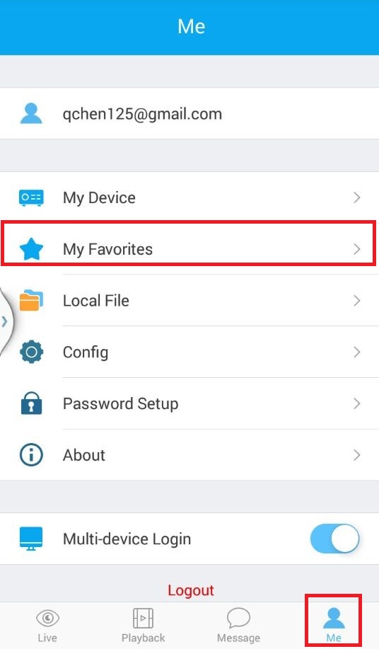Click the Multi-device Login monitor icon
379x649 pixels.
click(31, 539)
